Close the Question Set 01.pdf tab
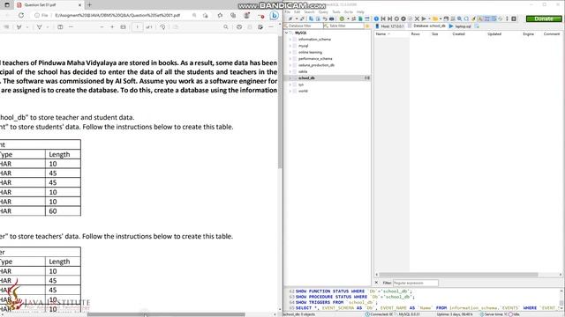This screenshot has width=565, height=317. [79, 5]
